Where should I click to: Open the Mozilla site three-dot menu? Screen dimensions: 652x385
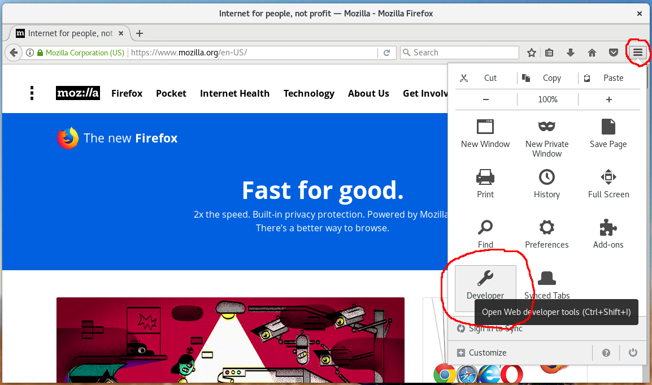click(32, 93)
